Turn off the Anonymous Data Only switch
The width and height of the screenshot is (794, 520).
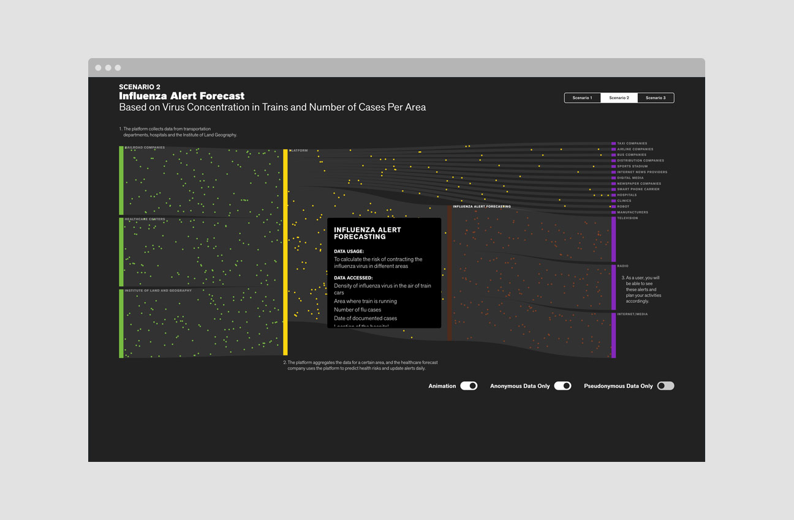coord(562,386)
